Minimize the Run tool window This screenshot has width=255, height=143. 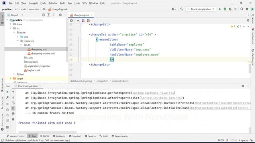(248, 86)
